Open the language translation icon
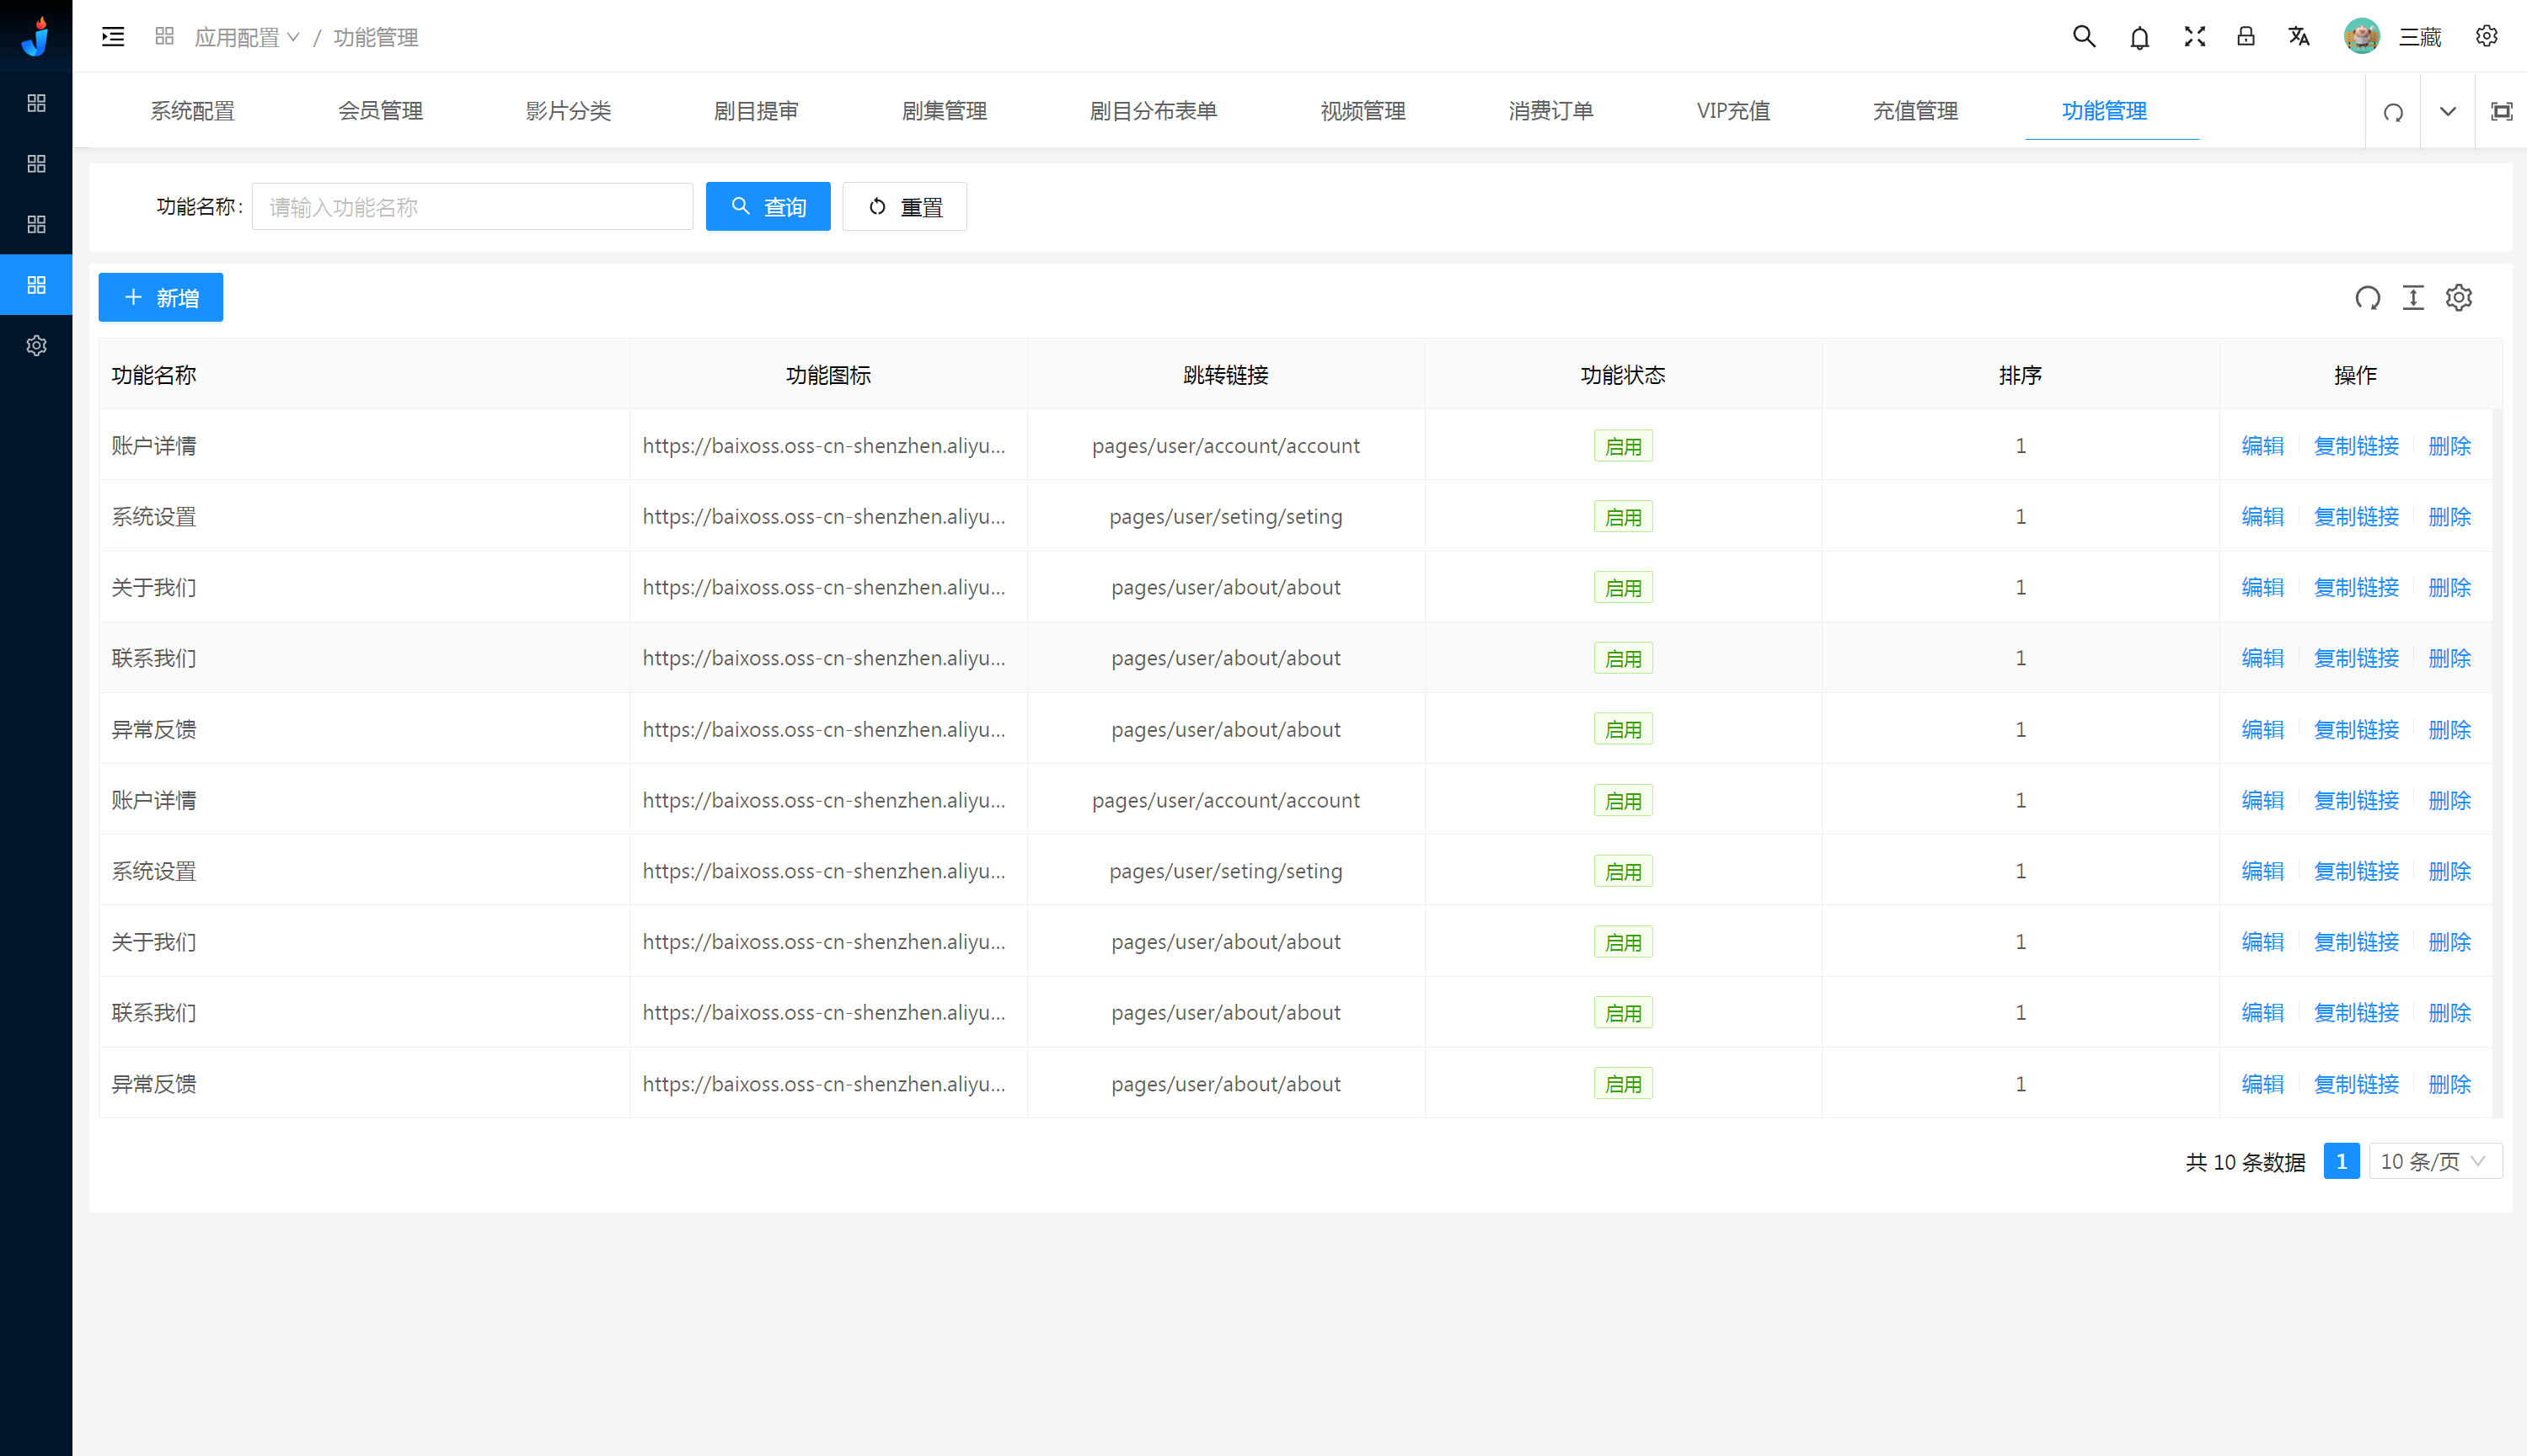The image size is (2527, 1456). [x=2299, y=37]
